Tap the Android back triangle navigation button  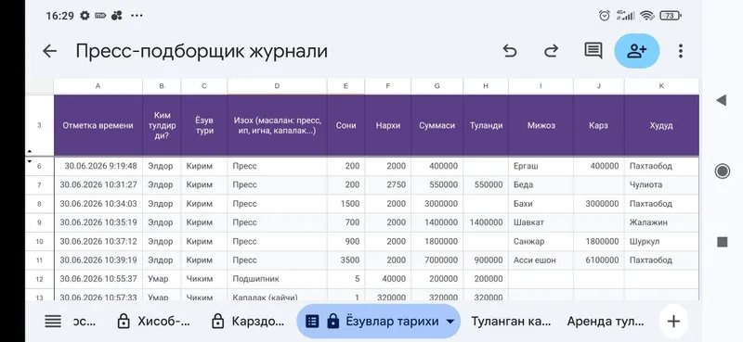[x=722, y=100]
